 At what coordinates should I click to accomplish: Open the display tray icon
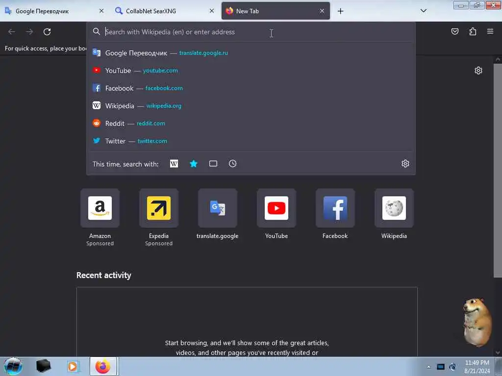click(441, 367)
